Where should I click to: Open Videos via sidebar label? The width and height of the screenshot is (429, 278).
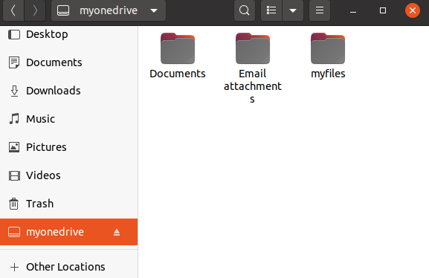[x=43, y=175]
